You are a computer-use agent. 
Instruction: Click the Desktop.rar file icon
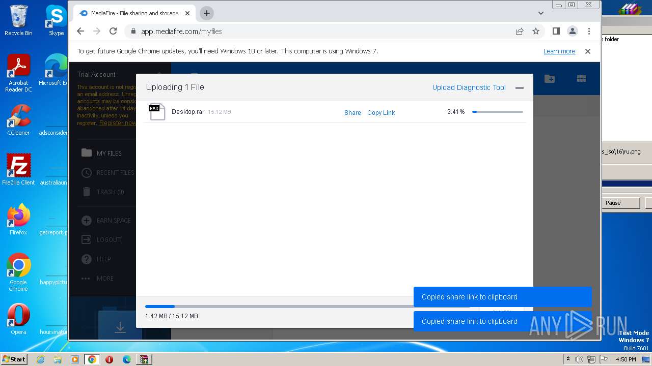(x=157, y=111)
